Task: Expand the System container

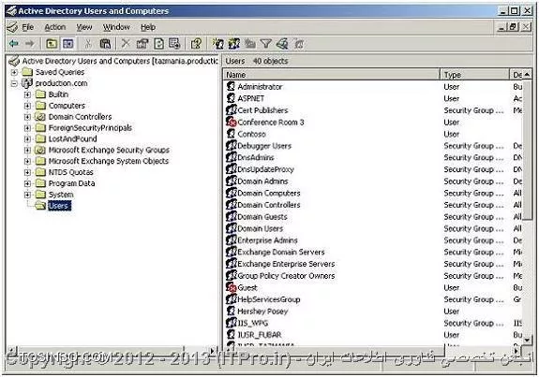Action: pos(27,195)
